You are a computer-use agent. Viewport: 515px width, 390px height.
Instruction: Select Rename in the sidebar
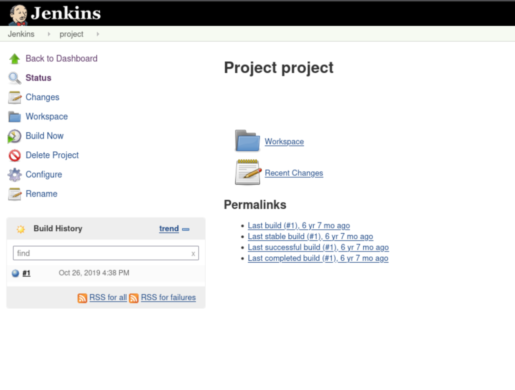(42, 194)
